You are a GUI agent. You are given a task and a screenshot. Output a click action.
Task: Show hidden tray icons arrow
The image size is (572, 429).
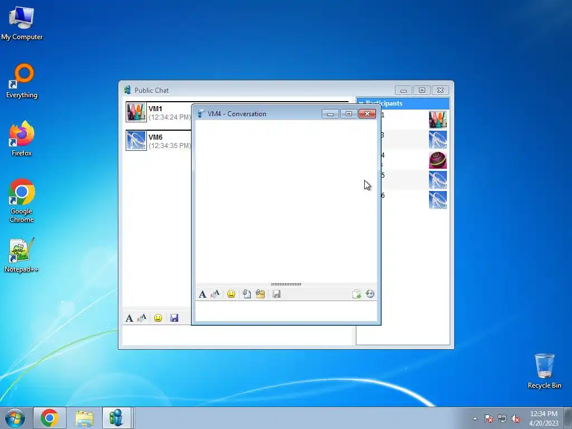475,418
